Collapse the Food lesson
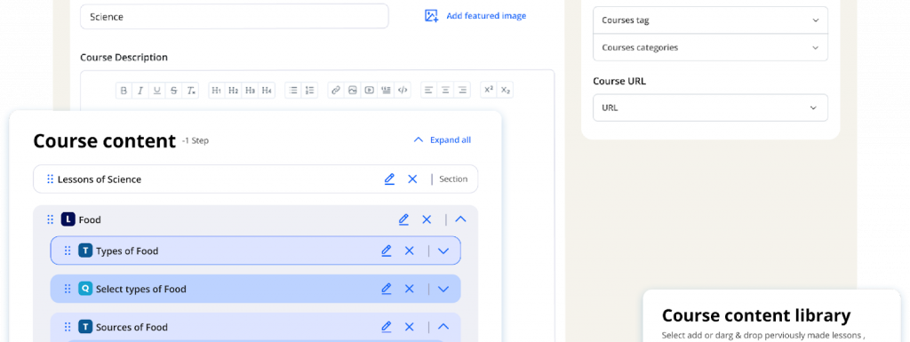 pyautogui.click(x=461, y=219)
